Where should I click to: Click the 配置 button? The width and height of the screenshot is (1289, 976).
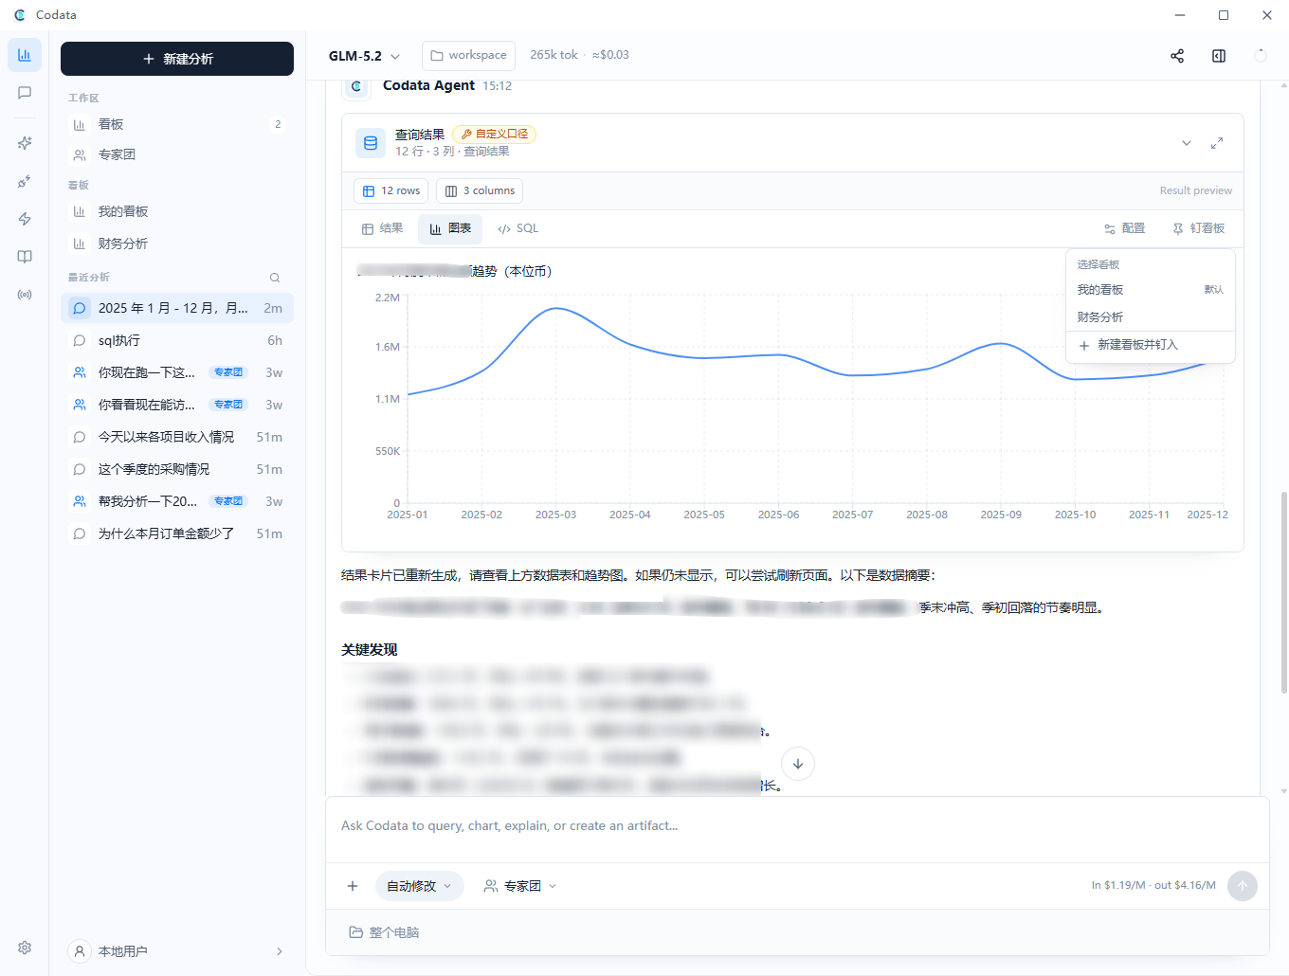pyautogui.click(x=1125, y=228)
